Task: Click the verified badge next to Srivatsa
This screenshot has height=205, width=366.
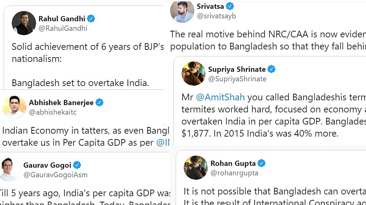Action: (x=230, y=6)
